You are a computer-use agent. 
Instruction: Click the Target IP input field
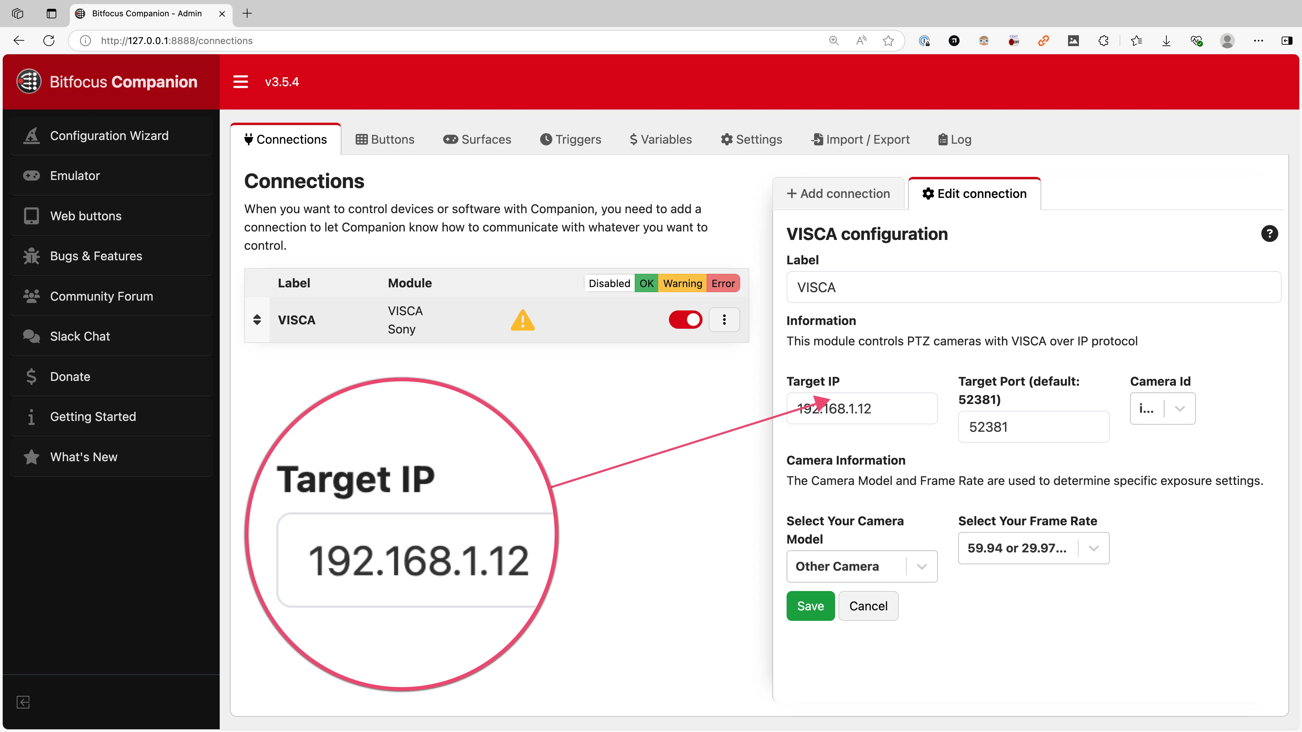[862, 408]
